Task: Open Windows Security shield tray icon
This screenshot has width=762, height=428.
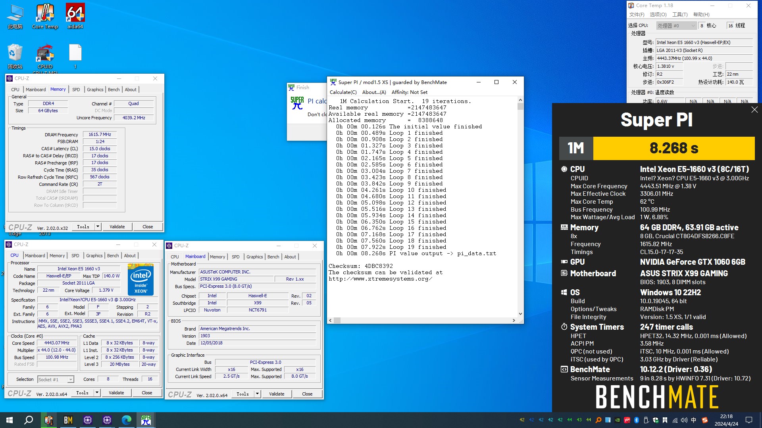Action: coord(656,420)
